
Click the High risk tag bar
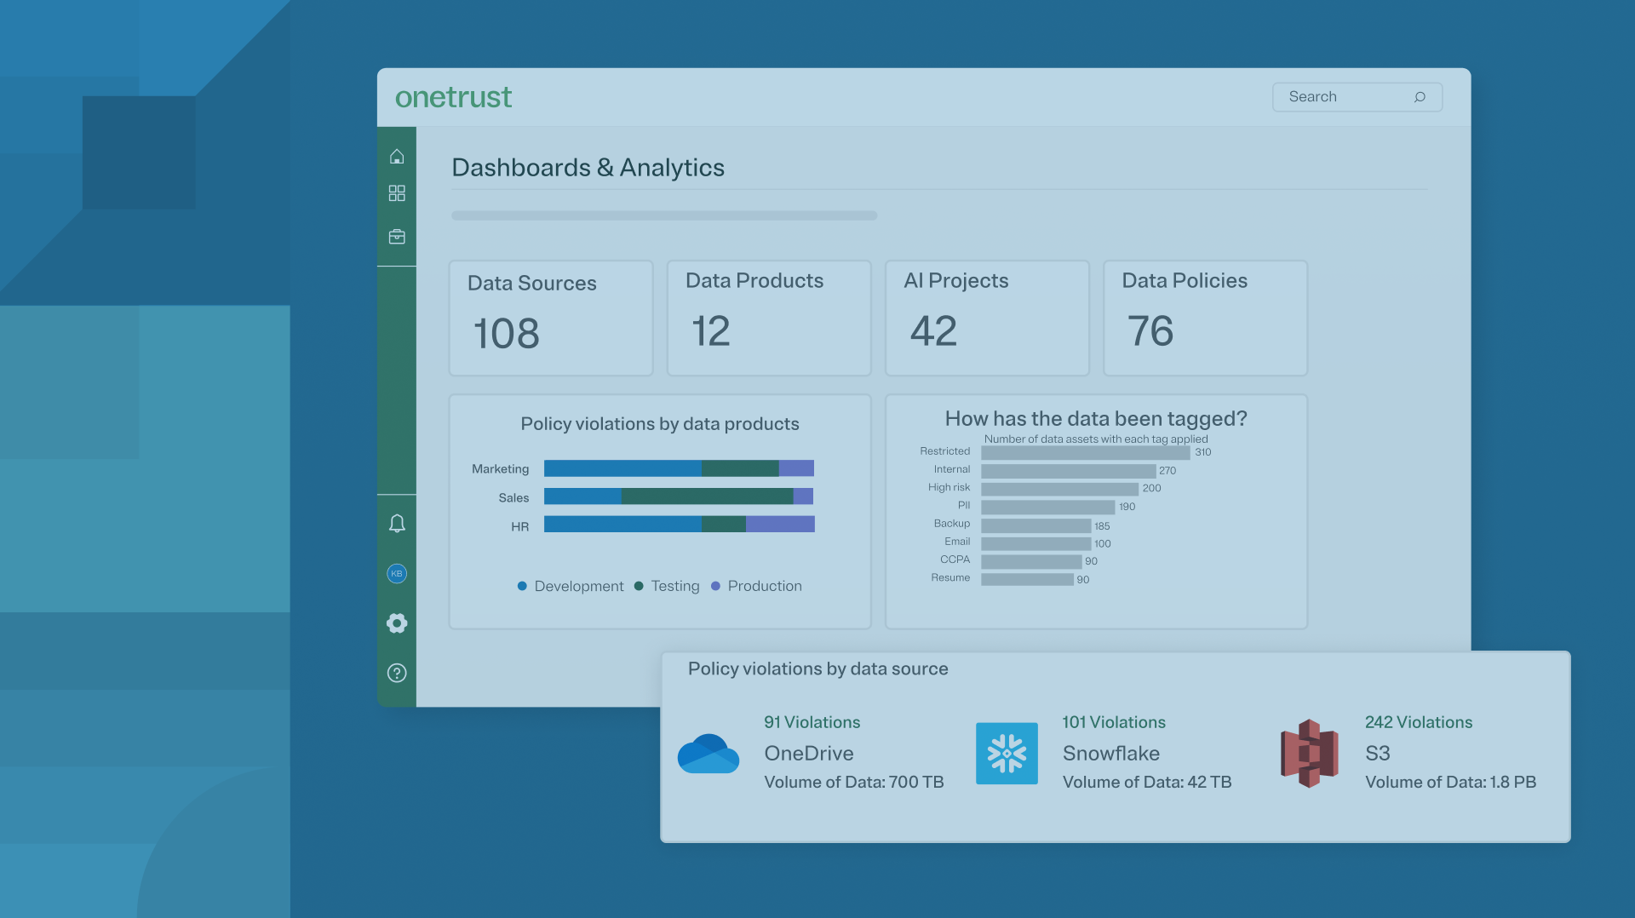[1059, 489]
